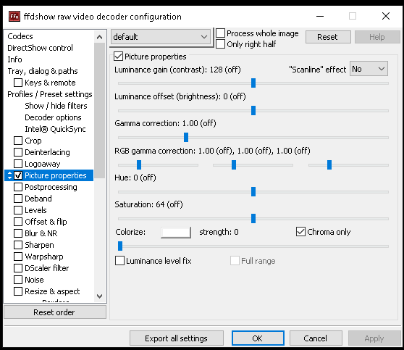Check Resize & aspect box
404x350 pixels.
tap(18, 291)
